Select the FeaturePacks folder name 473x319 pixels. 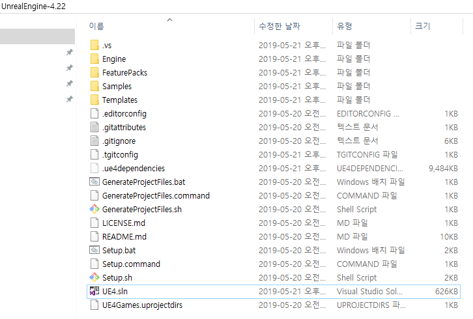click(x=124, y=72)
